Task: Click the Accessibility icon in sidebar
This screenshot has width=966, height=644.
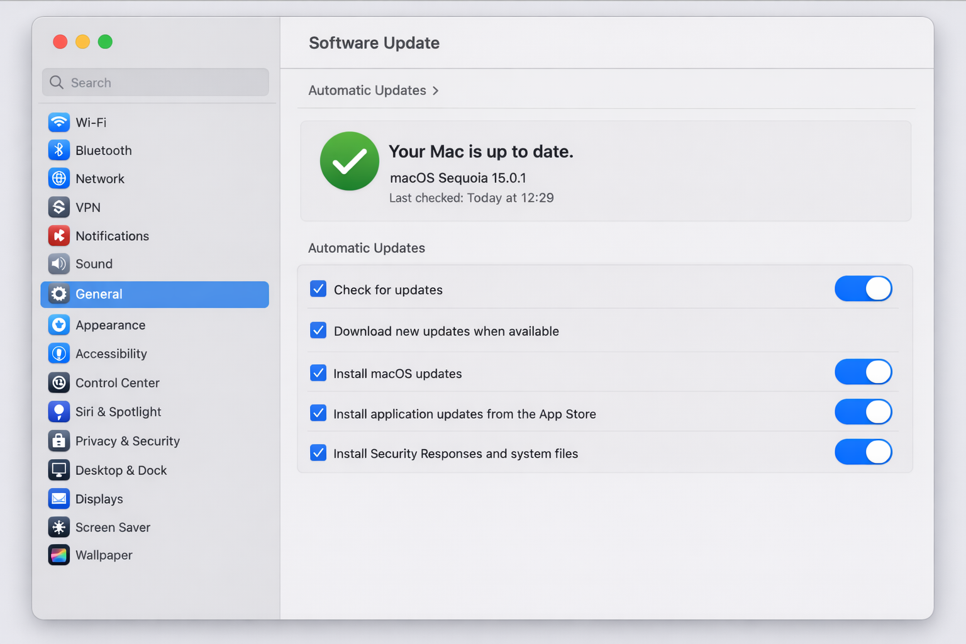Action: tap(59, 353)
